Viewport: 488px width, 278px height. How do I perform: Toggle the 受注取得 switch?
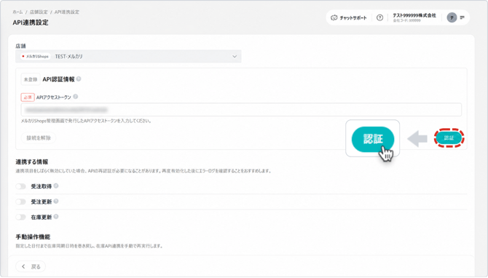21,186
